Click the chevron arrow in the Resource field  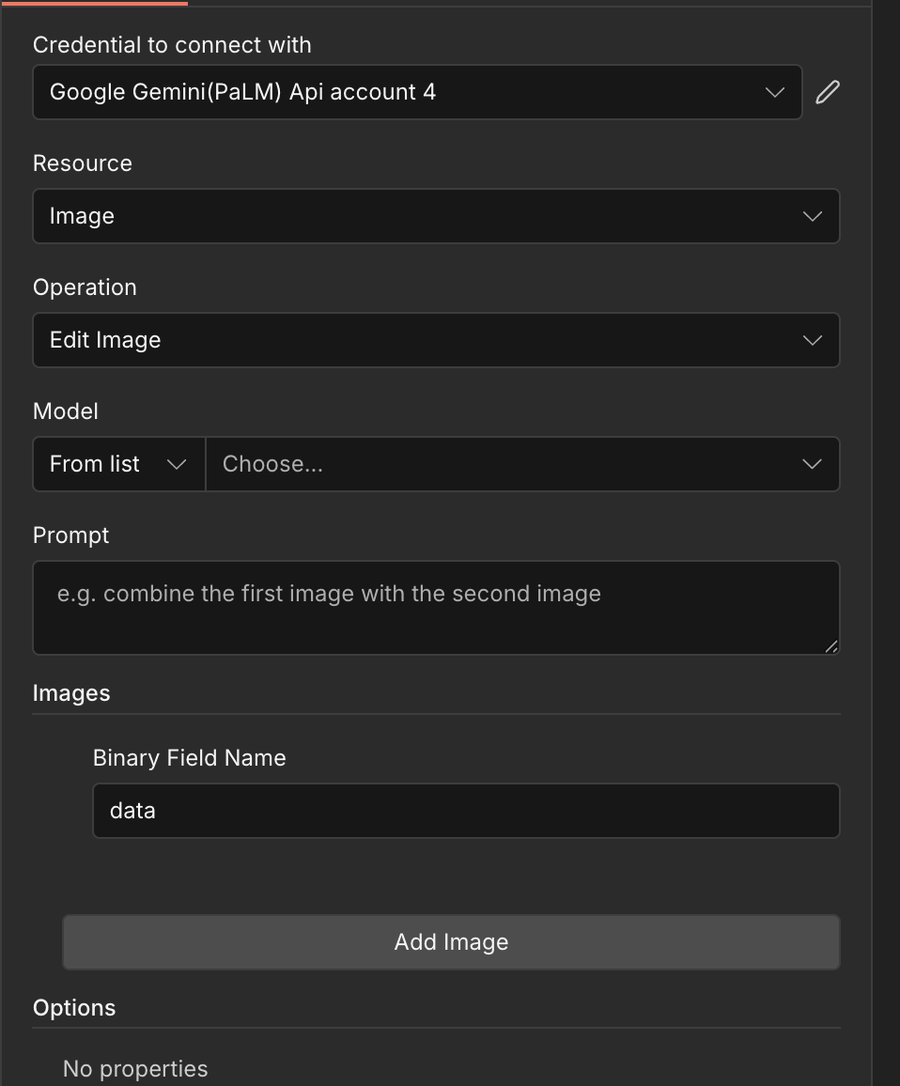(x=813, y=216)
